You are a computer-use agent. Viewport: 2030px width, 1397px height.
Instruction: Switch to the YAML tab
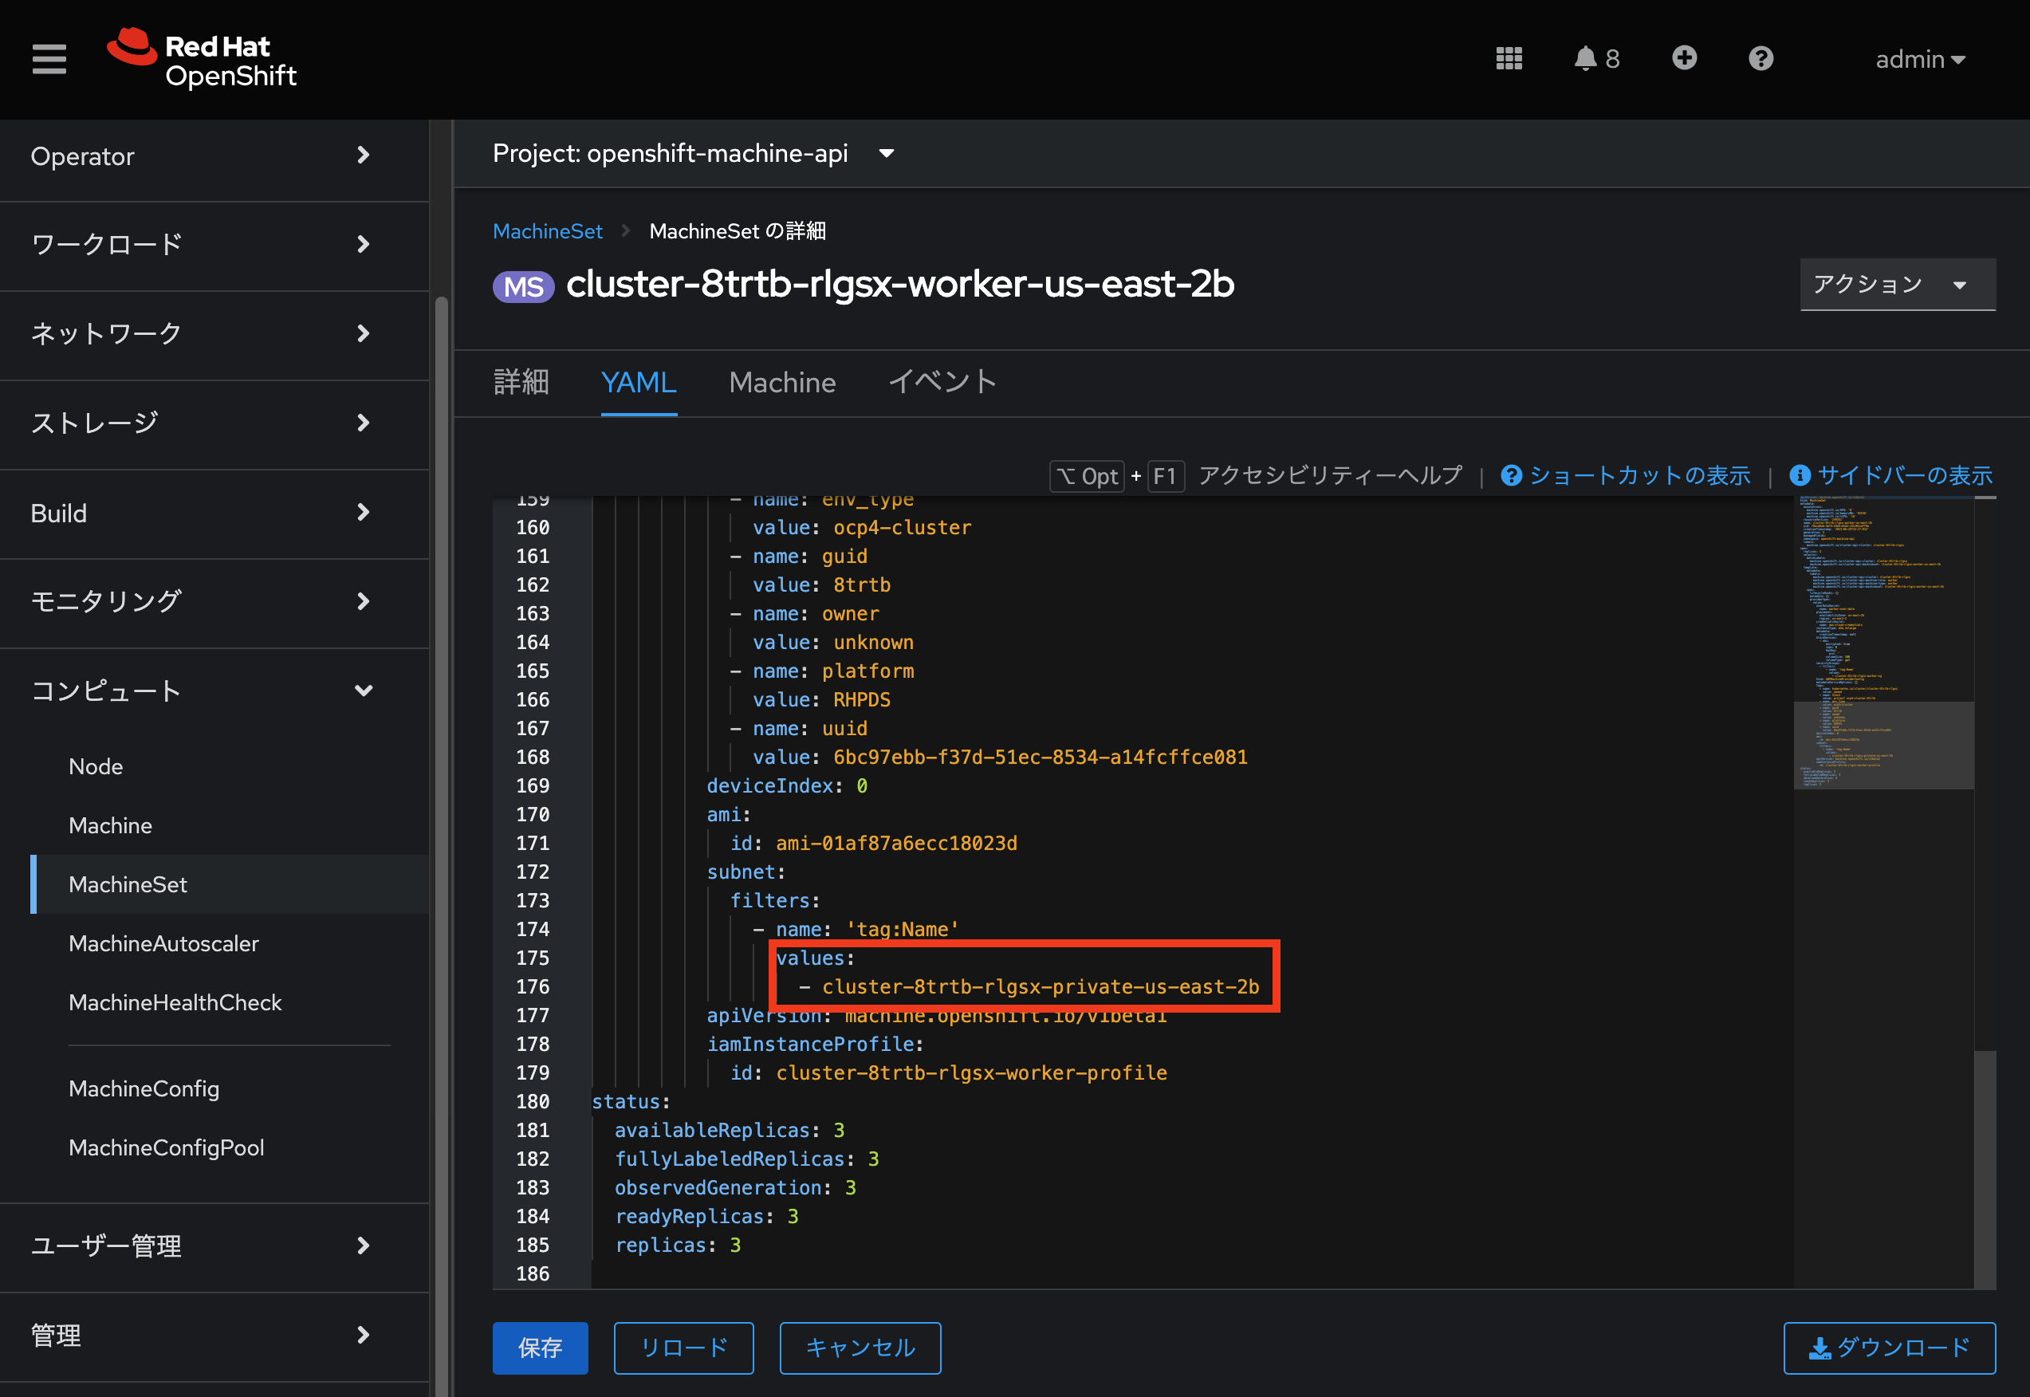point(639,383)
